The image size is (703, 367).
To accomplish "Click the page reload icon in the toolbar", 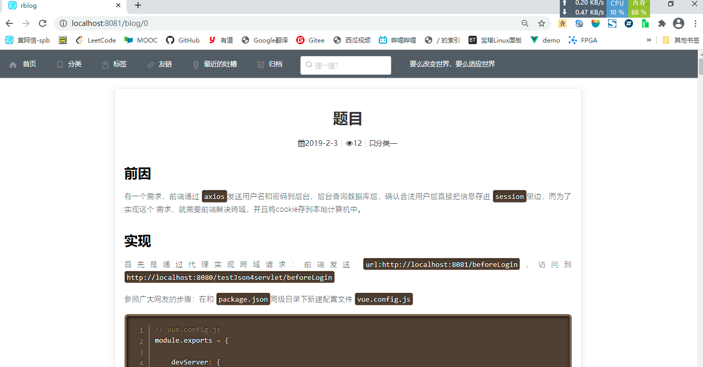I will coord(43,23).
